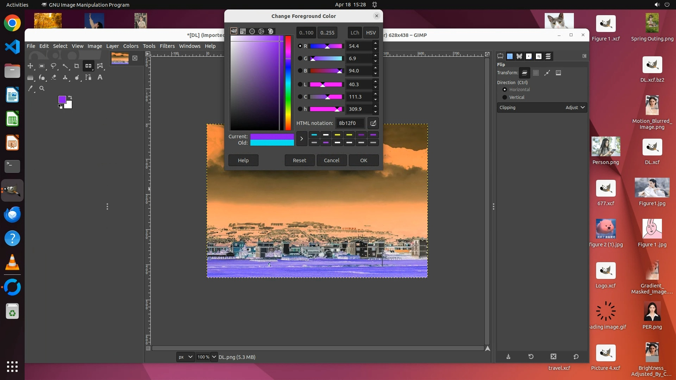Open the Palette color selector tab

tap(270, 31)
